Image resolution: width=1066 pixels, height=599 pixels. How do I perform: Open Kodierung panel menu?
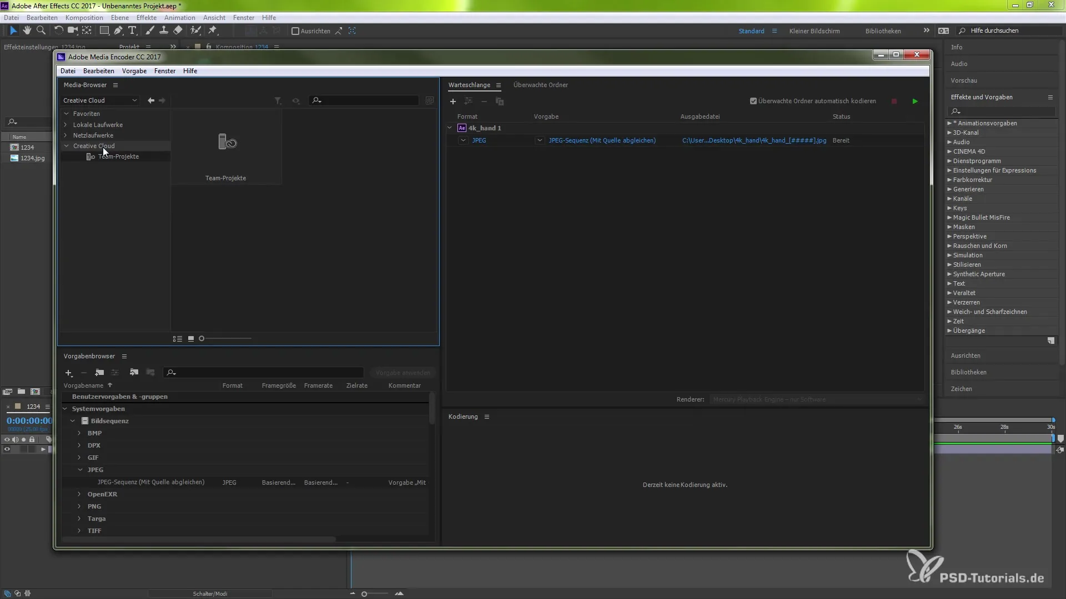(x=487, y=417)
